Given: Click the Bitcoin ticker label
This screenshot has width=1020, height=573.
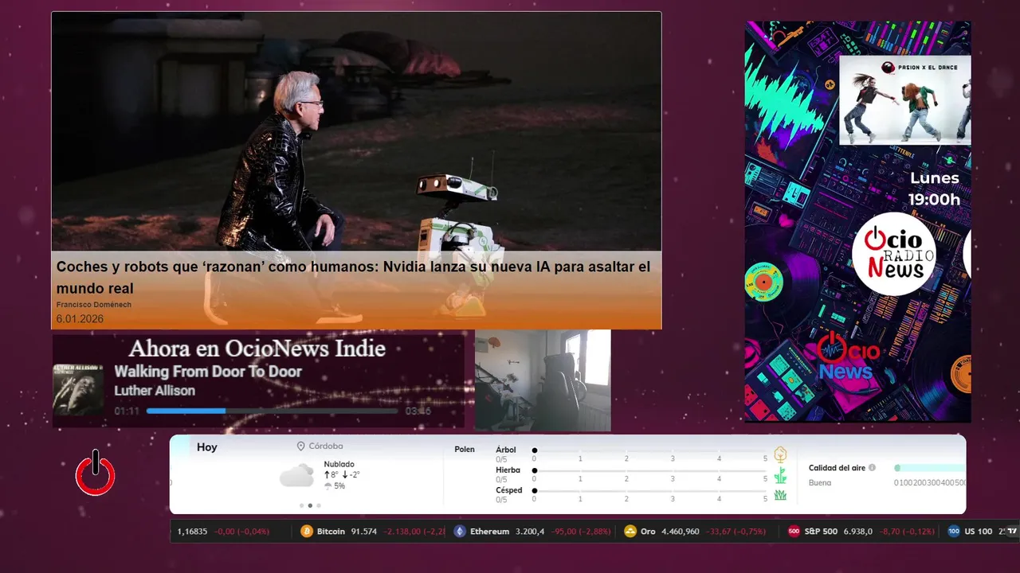Looking at the screenshot, I should pyautogui.click(x=331, y=532).
